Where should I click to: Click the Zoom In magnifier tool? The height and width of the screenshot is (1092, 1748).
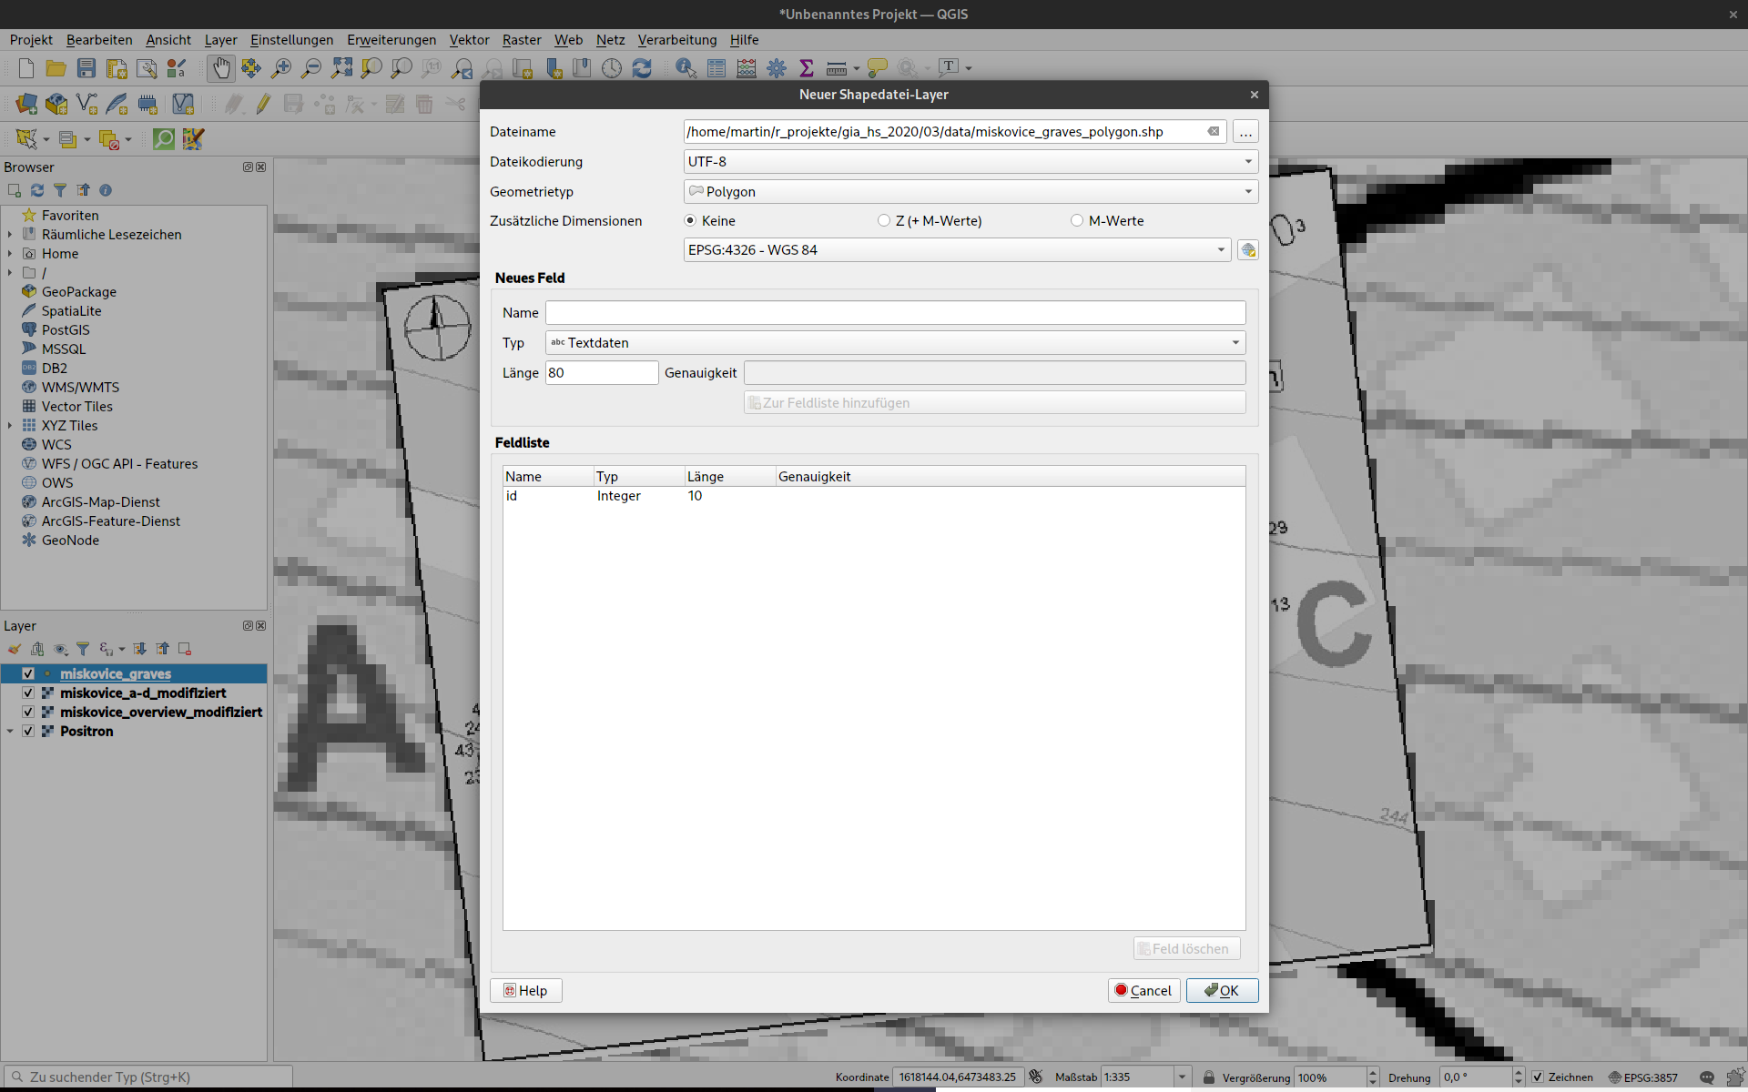(x=281, y=68)
